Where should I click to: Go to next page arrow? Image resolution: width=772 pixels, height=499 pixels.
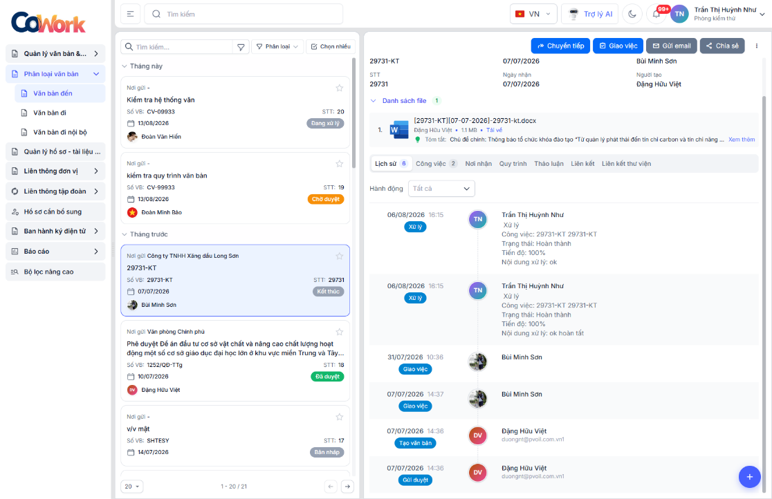click(x=347, y=486)
